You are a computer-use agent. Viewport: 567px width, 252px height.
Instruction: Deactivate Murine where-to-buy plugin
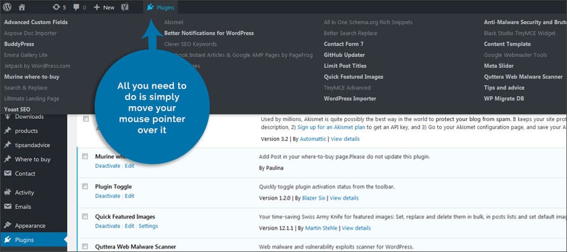point(107,166)
